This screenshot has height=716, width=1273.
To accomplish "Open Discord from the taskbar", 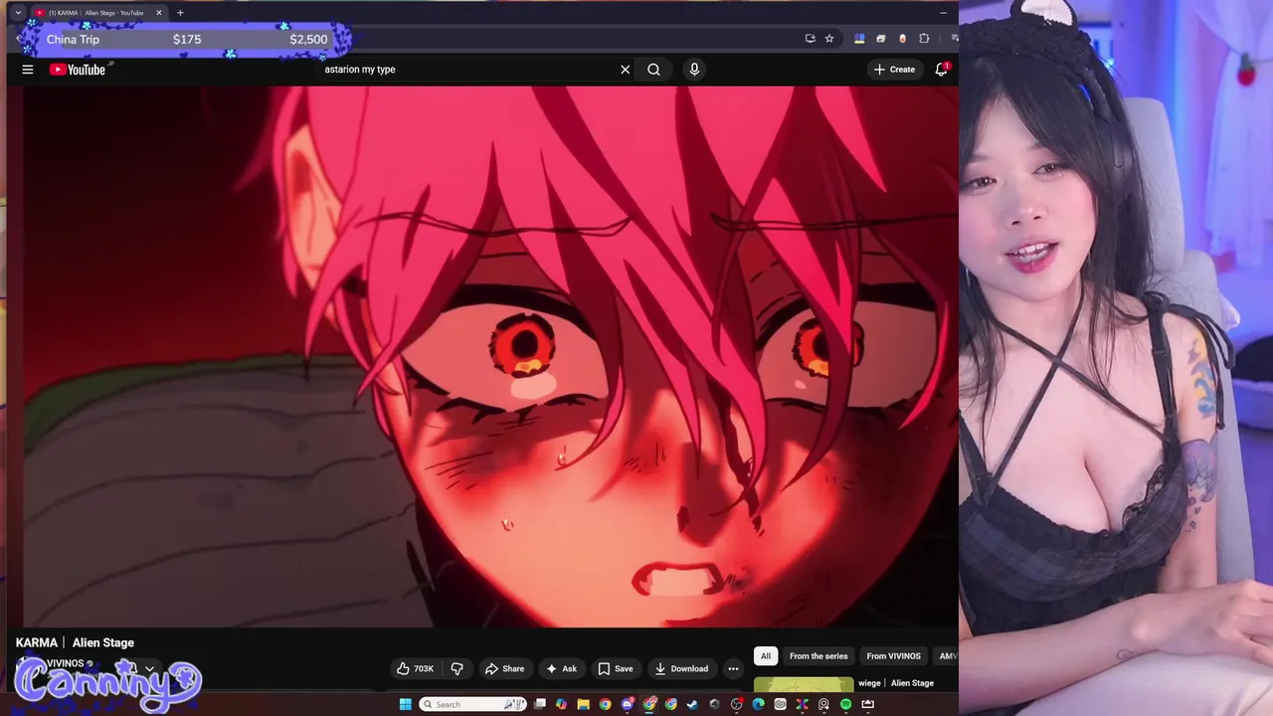I will [x=628, y=704].
